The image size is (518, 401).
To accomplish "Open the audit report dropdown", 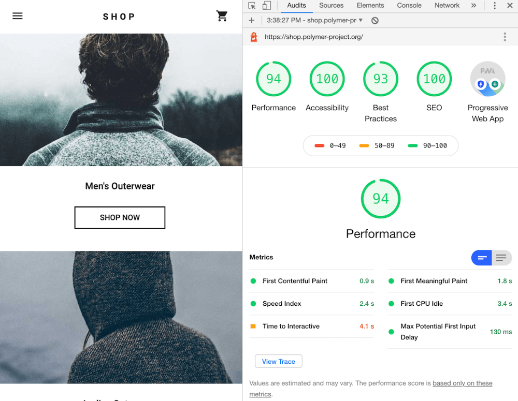I will (314, 21).
